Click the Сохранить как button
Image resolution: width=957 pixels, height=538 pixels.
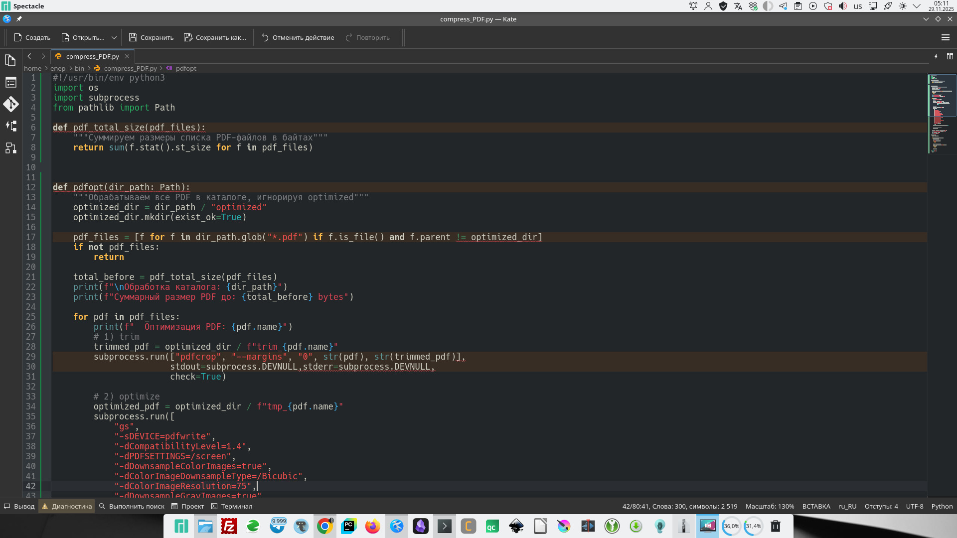215,37
